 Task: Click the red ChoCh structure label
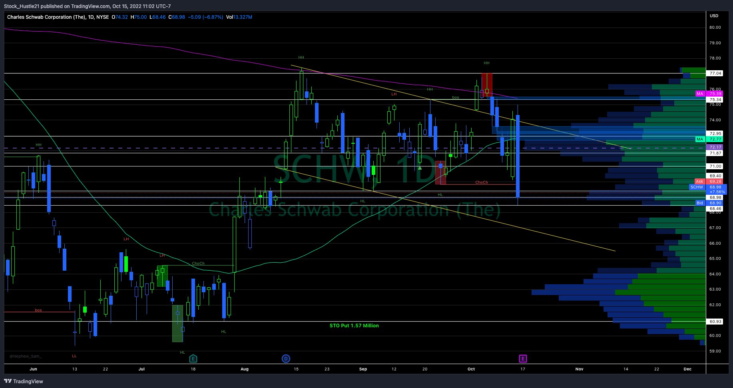[x=482, y=182]
